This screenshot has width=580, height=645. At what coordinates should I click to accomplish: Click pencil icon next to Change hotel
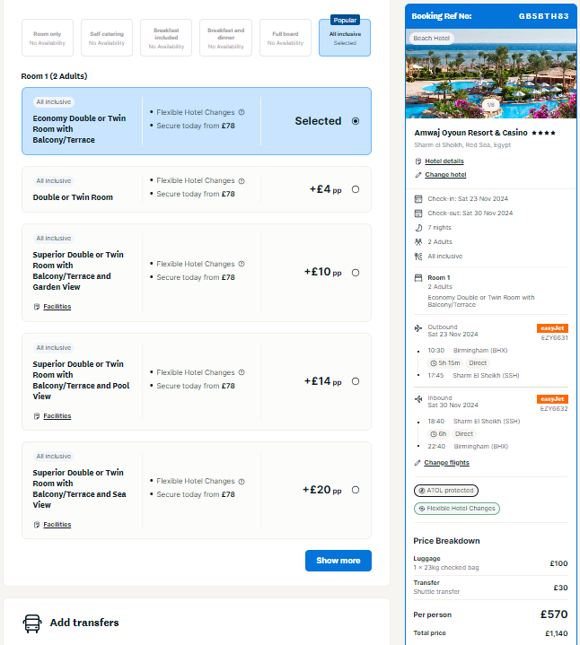418,175
